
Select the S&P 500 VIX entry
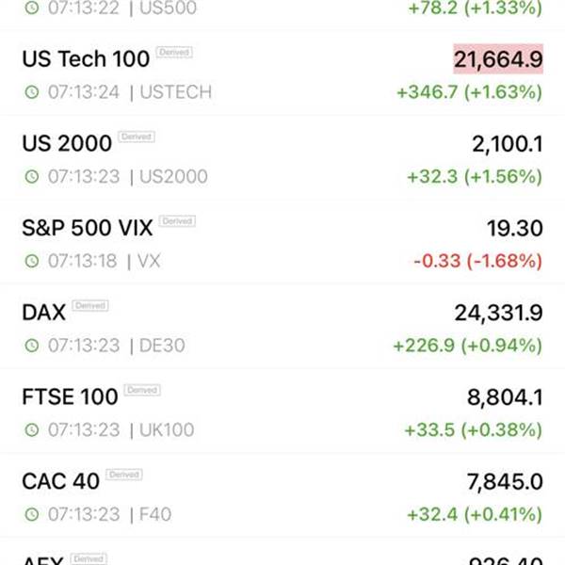point(282,242)
